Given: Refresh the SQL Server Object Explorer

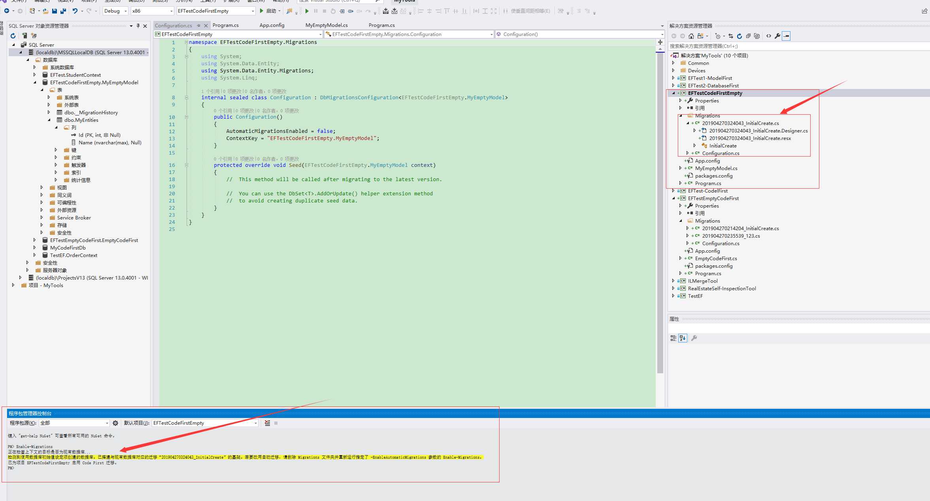Looking at the screenshot, I should coord(13,36).
